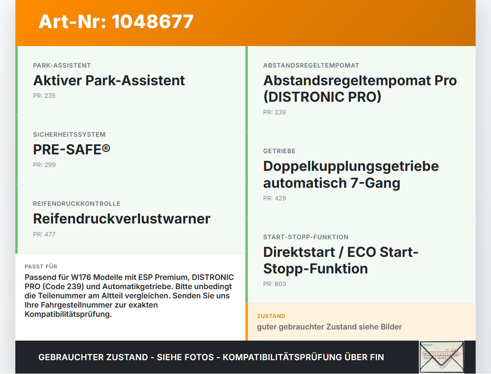Open the PRE-SAFE® feature card
Image resolution: width=491 pixels, height=374 pixels.
click(131, 150)
